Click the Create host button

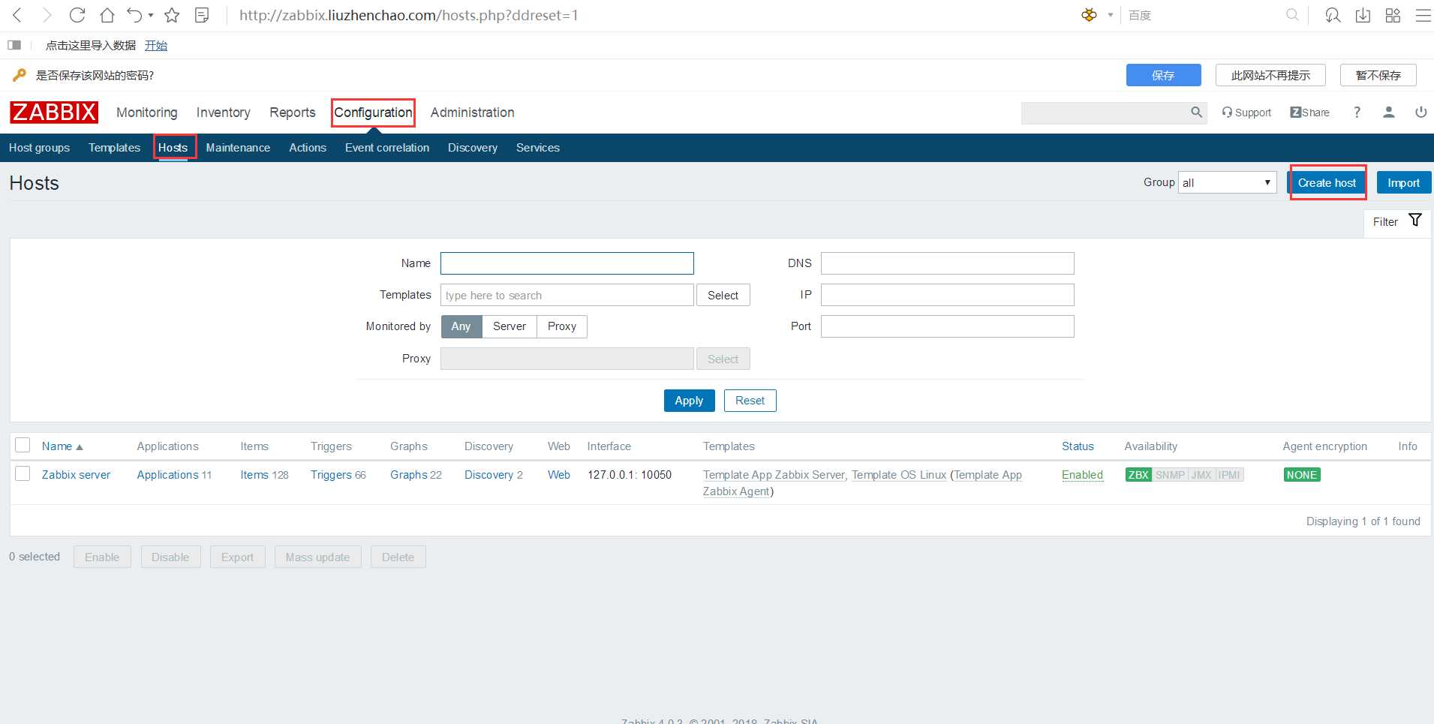[x=1327, y=183]
